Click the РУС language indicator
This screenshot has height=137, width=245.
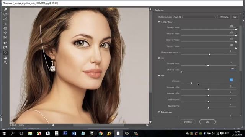pyautogui.click(x=227, y=134)
